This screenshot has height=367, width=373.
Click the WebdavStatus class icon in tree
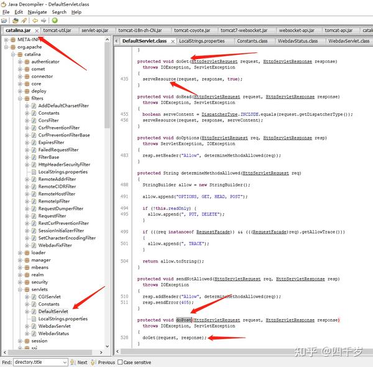pyautogui.click(x=34, y=333)
